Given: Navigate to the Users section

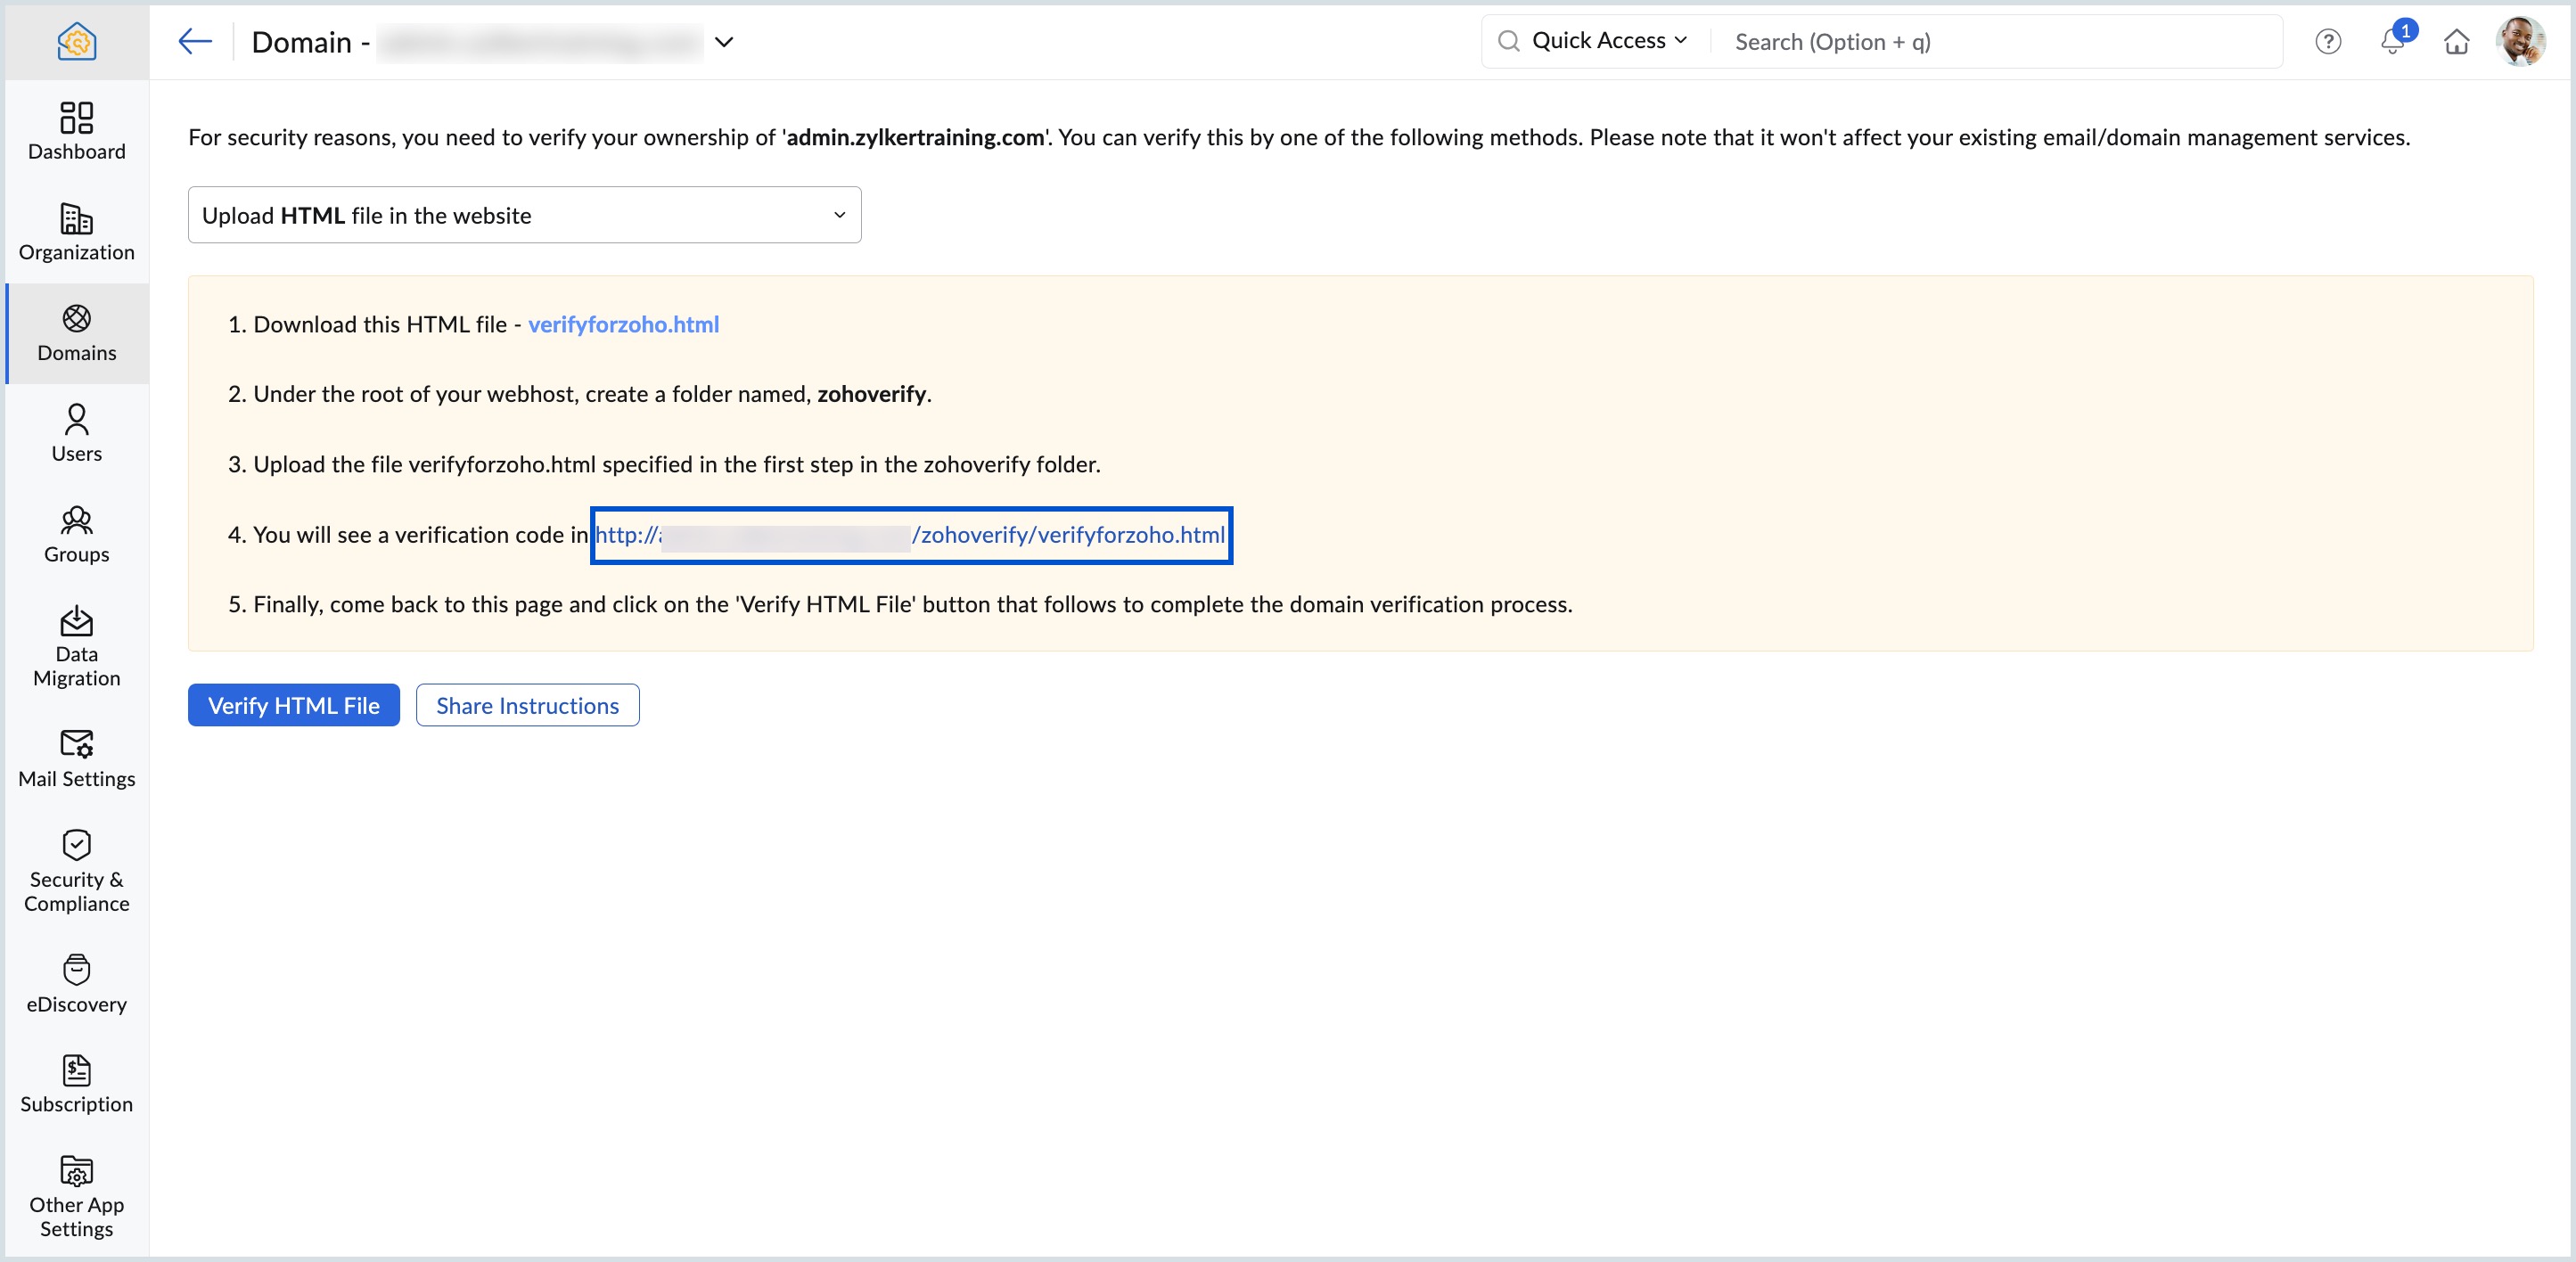Looking at the screenshot, I should pyautogui.click(x=75, y=433).
